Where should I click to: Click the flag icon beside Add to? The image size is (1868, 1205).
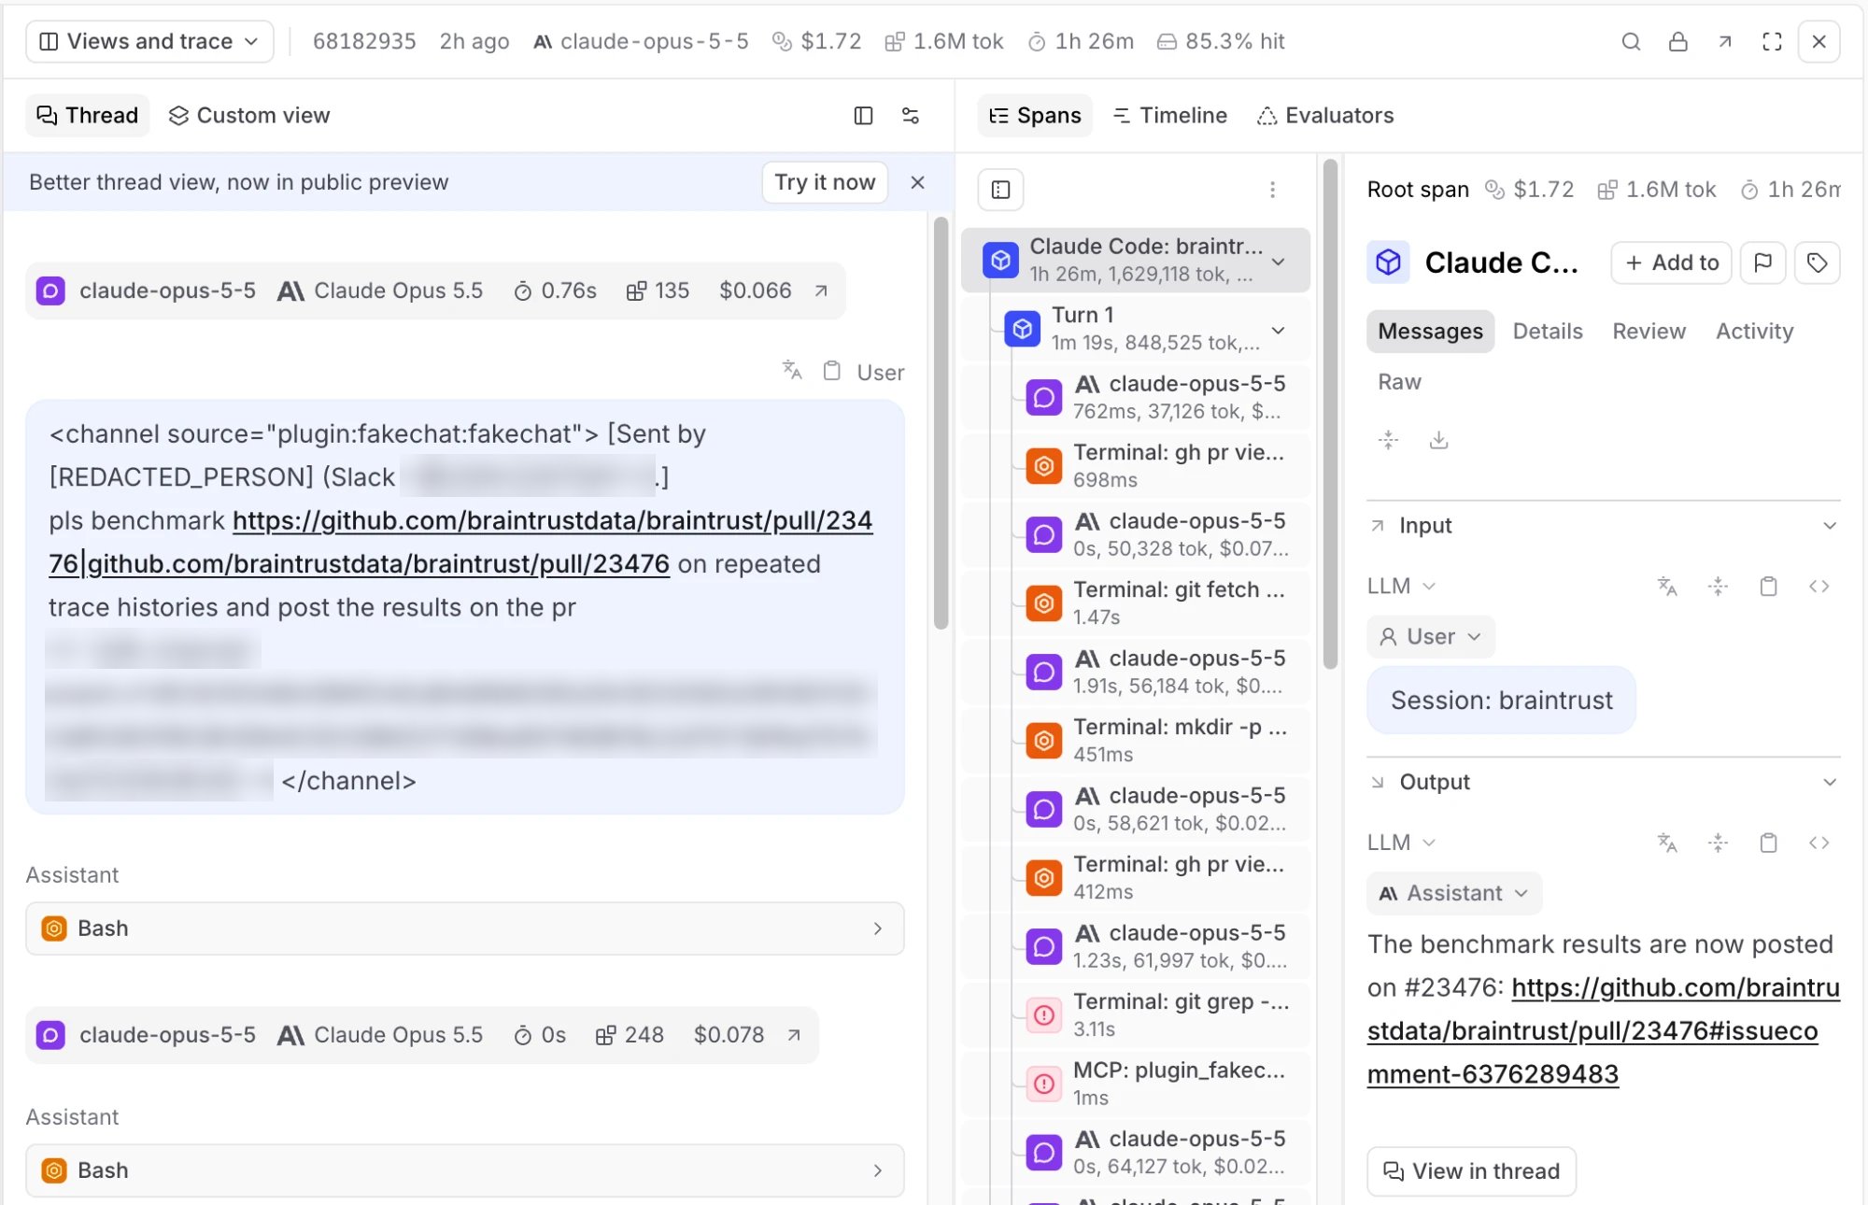1762,262
